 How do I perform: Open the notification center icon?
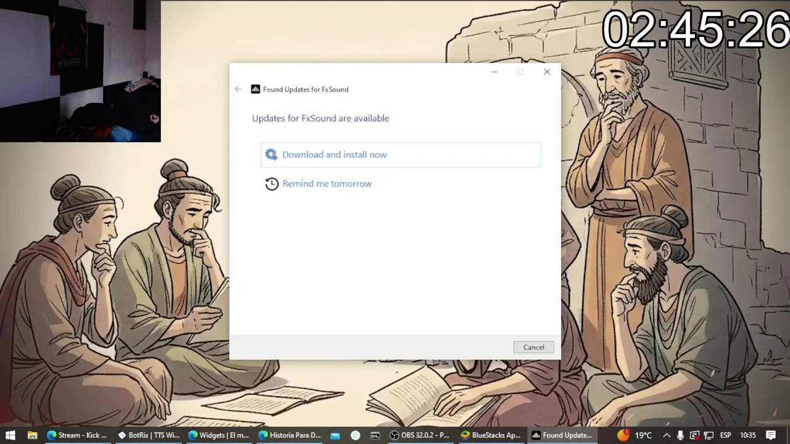click(x=771, y=435)
